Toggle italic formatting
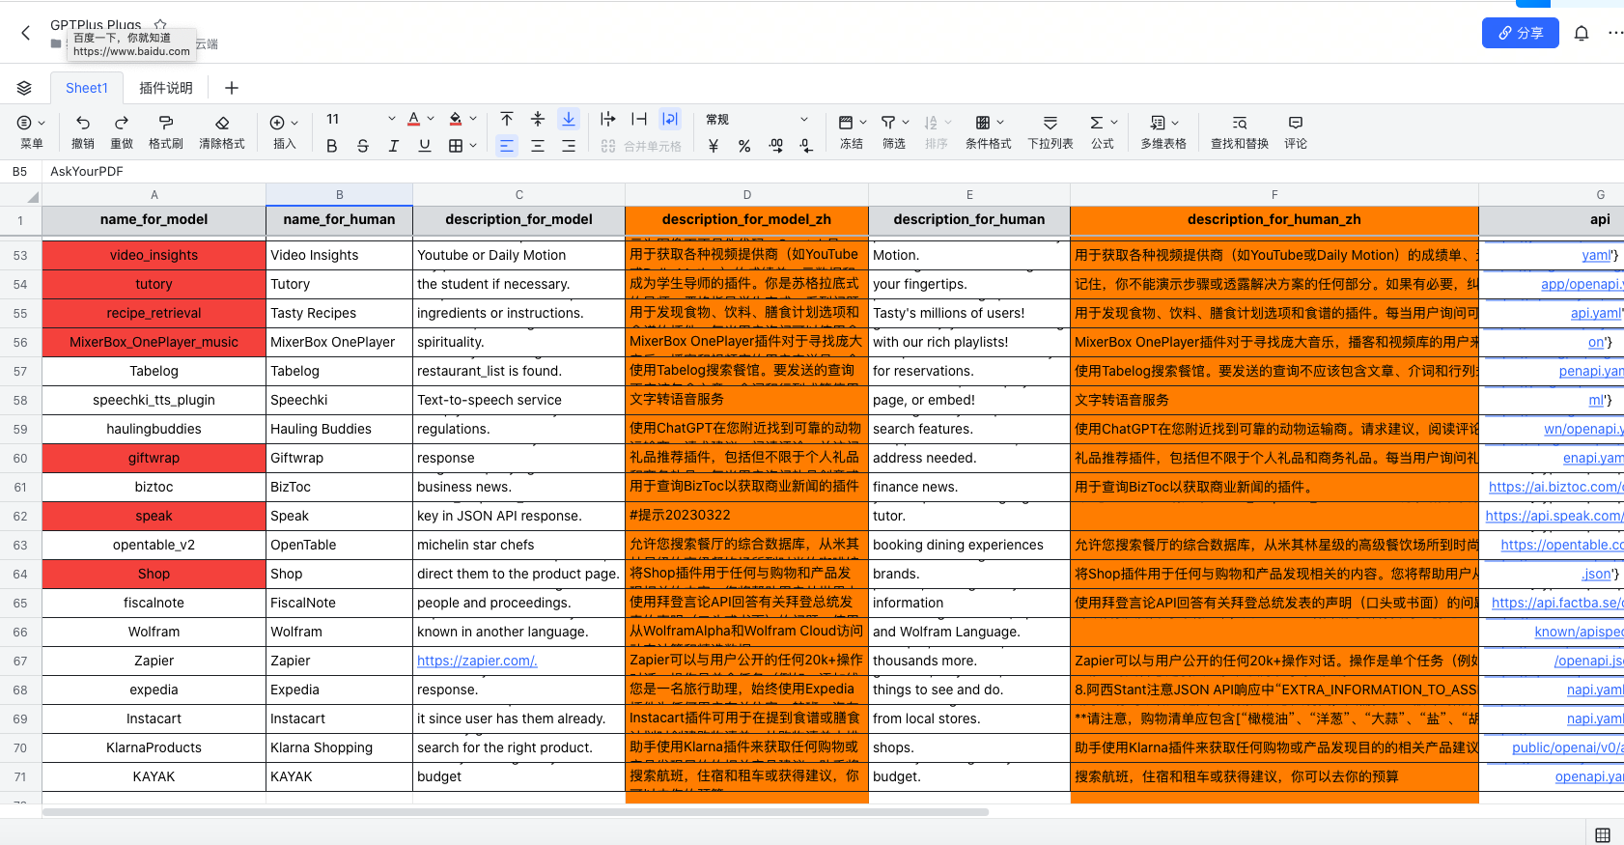This screenshot has height=845, width=1624. tap(394, 146)
